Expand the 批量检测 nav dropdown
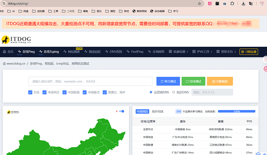Image resolution: width=267 pixels, height=155 pixels. [178, 52]
